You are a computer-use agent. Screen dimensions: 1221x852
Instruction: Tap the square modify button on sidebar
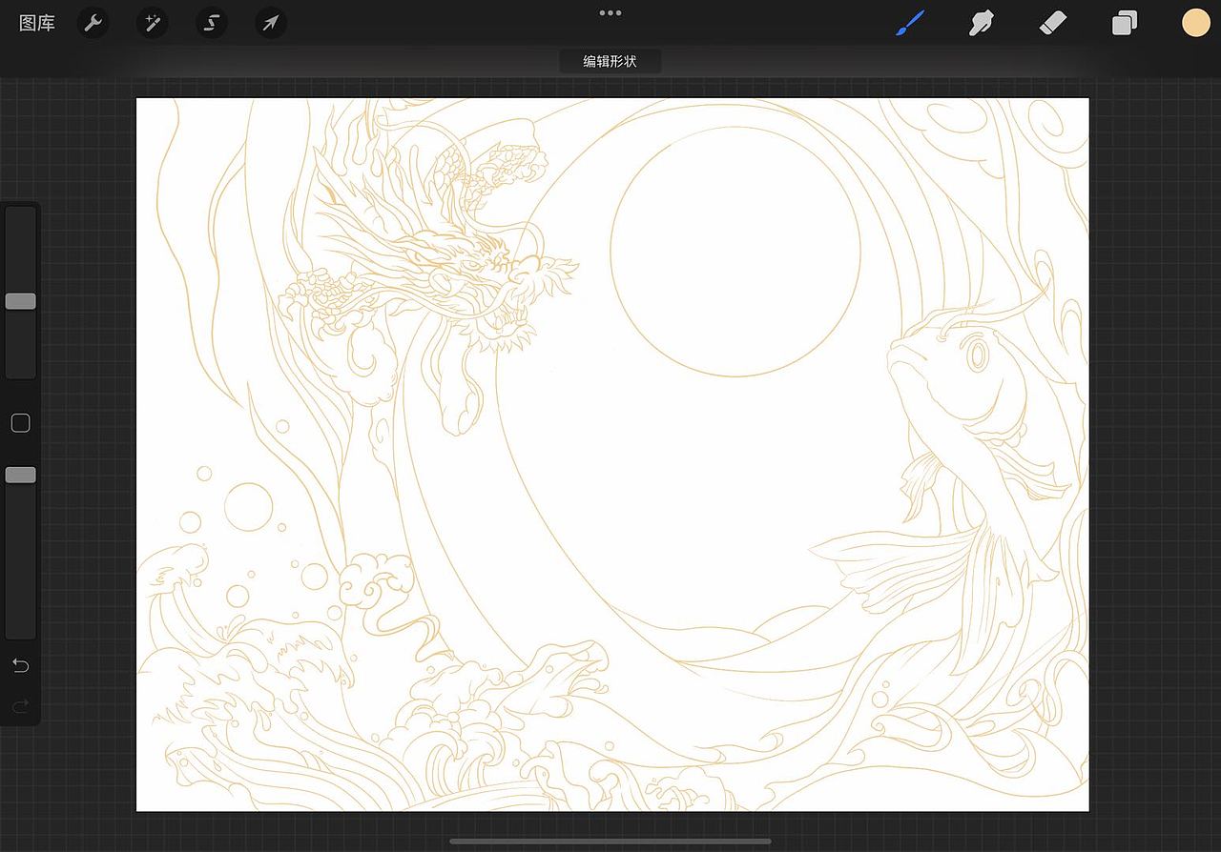coord(21,423)
